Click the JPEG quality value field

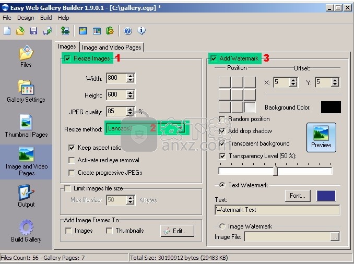click(116, 112)
